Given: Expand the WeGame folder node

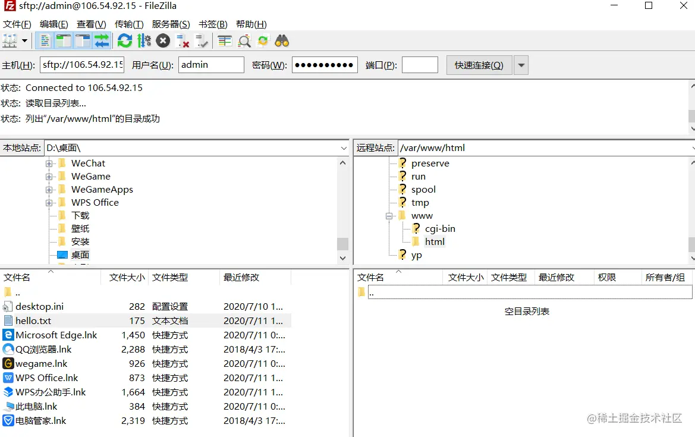Looking at the screenshot, I should 49,177.
